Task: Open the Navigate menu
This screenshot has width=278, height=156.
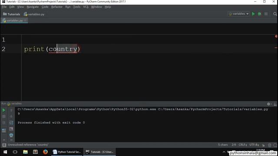Action: click(33, 7)
